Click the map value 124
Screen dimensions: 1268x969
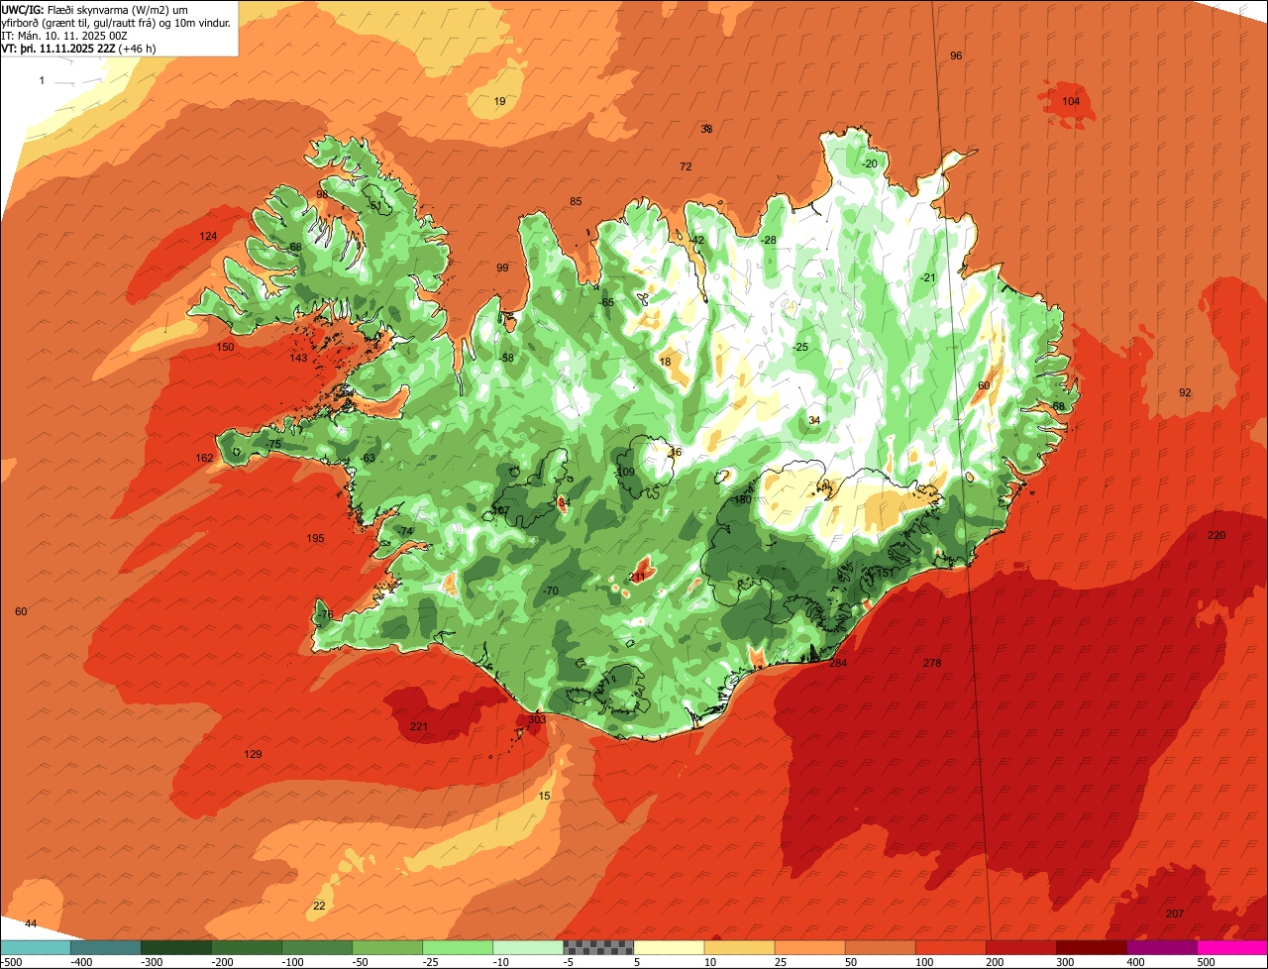click(x=208, y=236)
